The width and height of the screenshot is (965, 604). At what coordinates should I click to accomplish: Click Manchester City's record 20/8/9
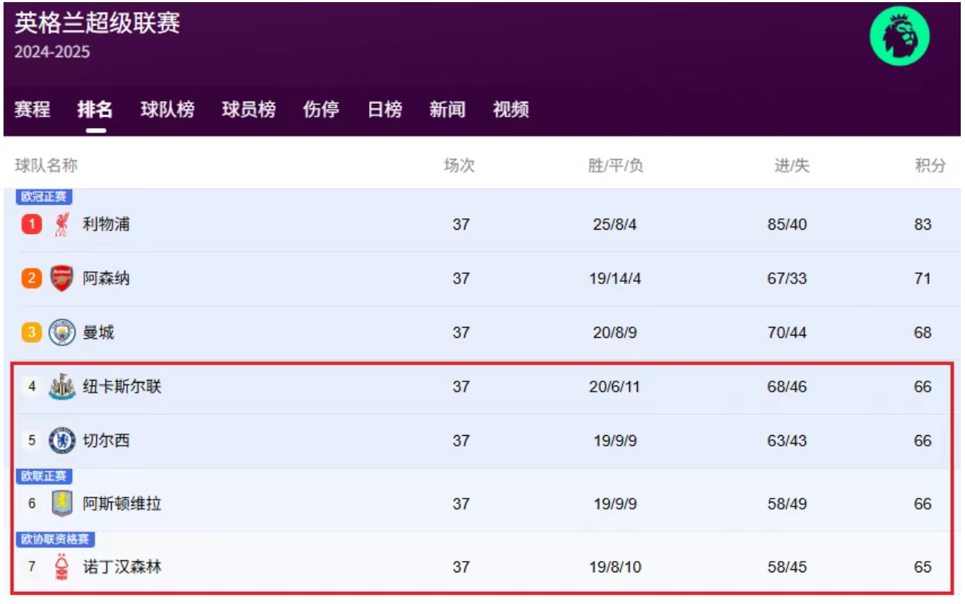click(x=615, y=332)
